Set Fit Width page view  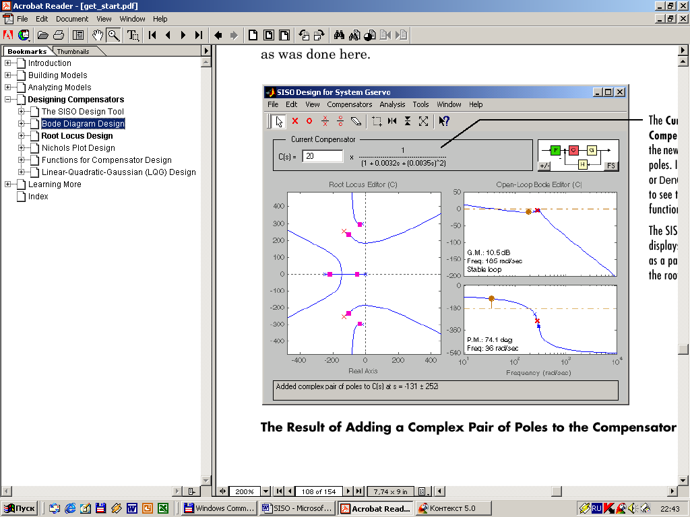(x=285, y=35)
